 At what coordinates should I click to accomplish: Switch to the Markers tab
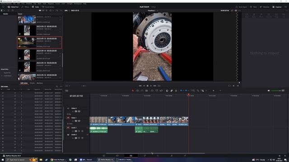pyautogui.click(x=40, y=83)
